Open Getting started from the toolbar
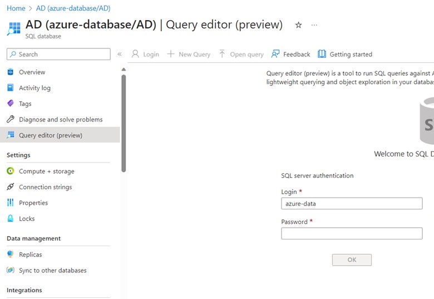Image resolution: width=434 pixels, height=299 pixels. click(x=345, y=54)
